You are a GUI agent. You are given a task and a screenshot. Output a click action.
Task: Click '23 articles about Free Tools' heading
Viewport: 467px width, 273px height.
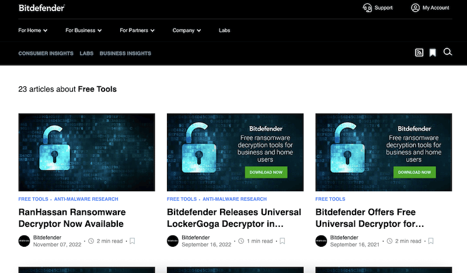[67, 89]
